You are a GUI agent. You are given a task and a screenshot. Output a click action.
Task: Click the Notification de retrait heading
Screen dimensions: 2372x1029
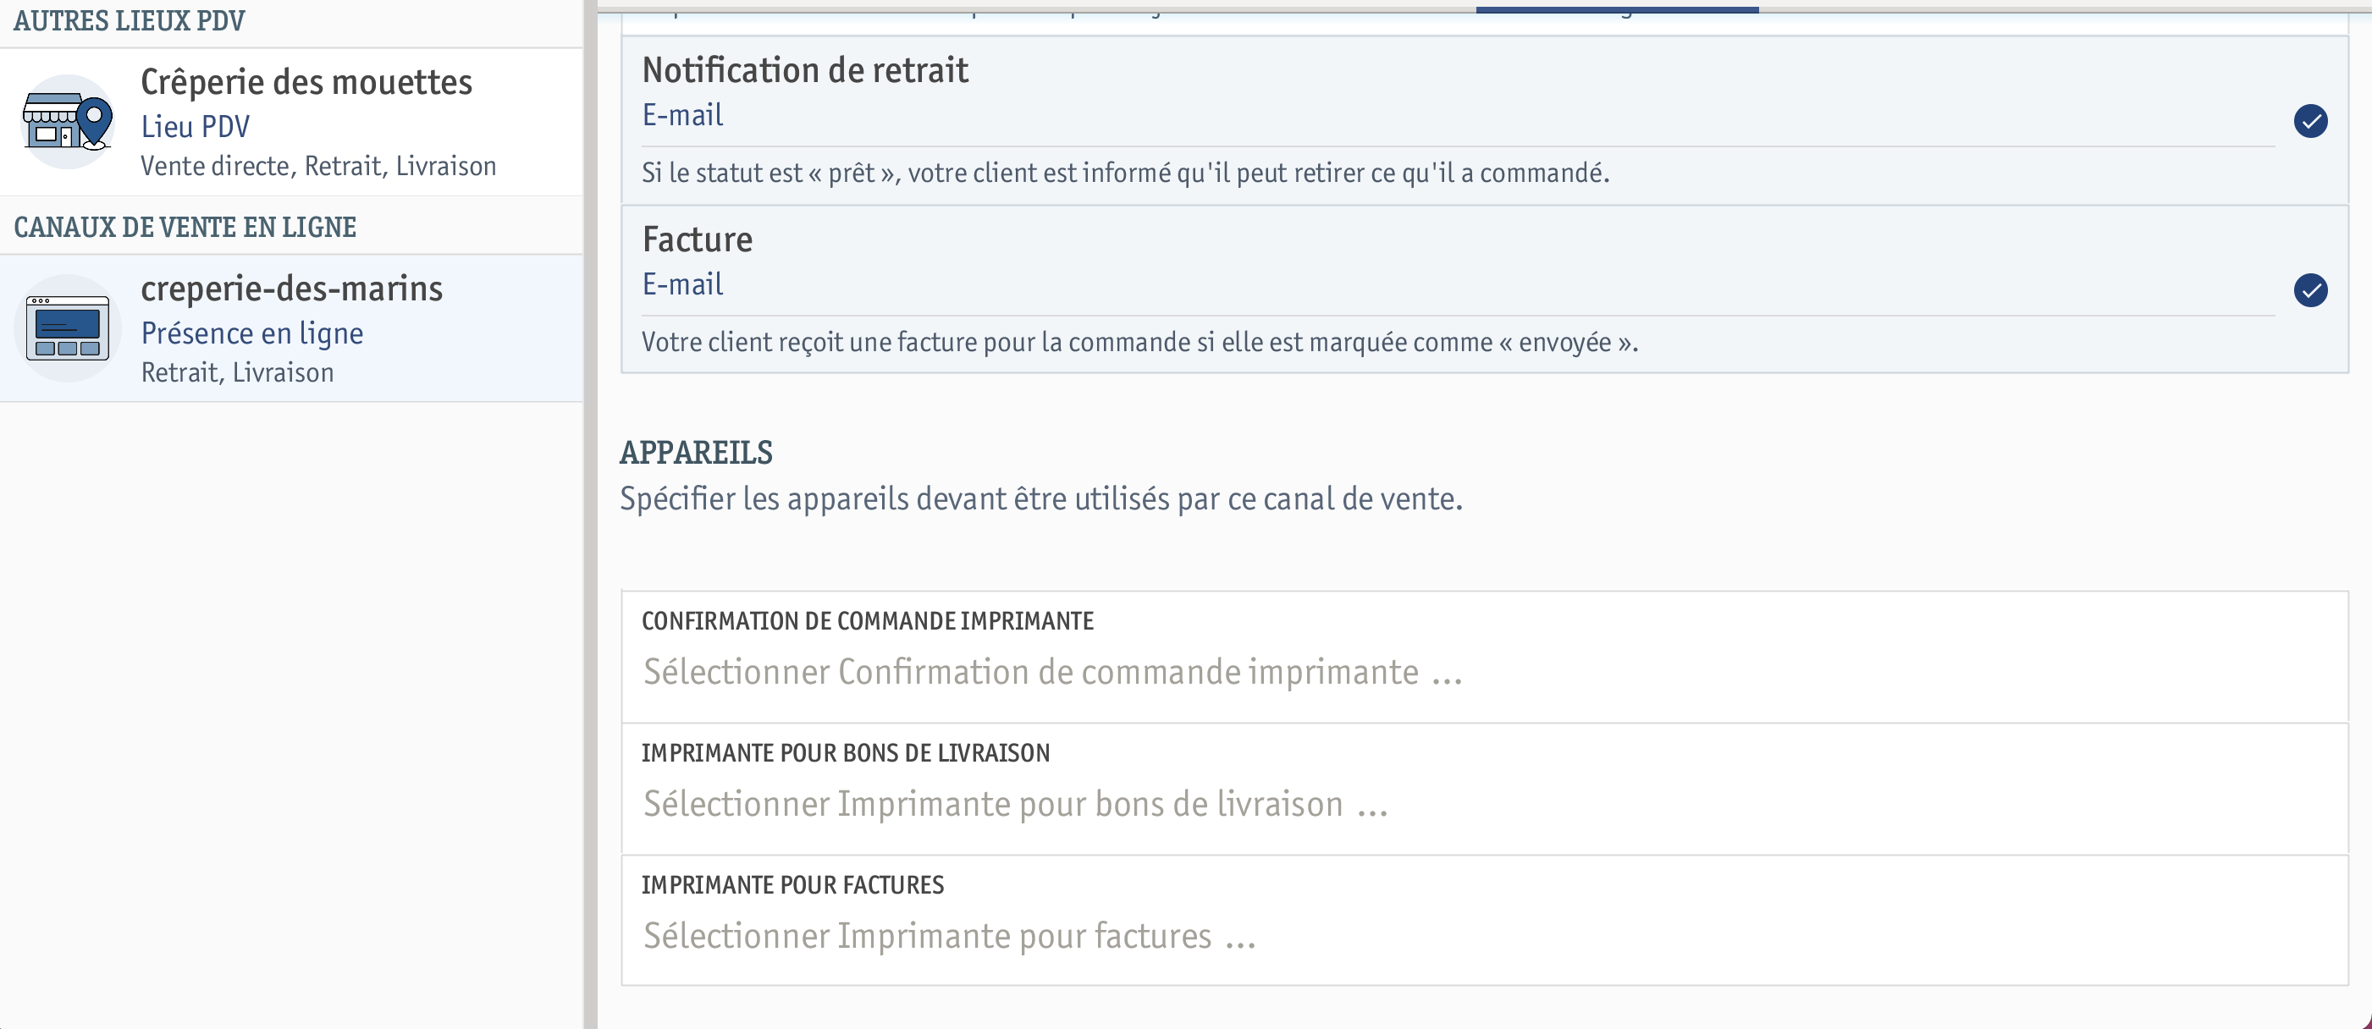point(805,70)
